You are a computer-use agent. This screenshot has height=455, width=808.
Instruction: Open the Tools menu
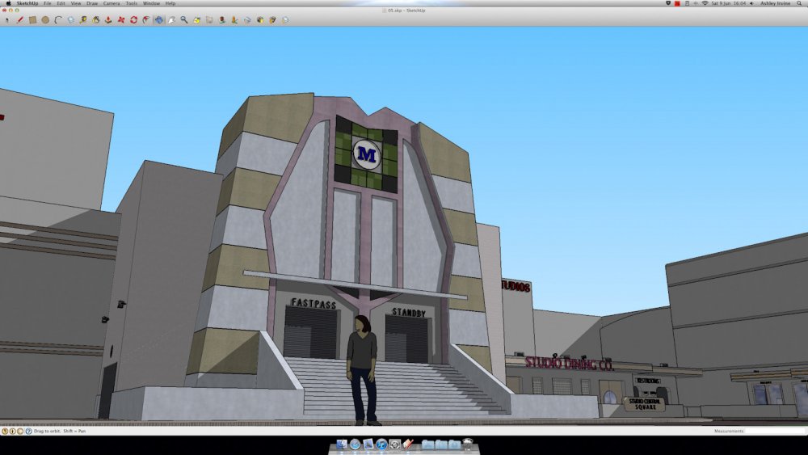click(131, 3)
